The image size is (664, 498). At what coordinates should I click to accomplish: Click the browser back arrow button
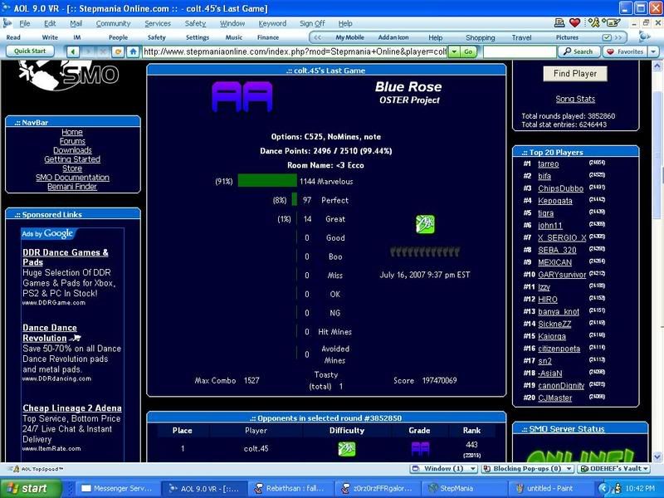pos(73,51)
